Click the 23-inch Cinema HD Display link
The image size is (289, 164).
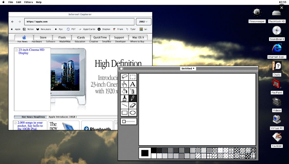pos(31,51)
